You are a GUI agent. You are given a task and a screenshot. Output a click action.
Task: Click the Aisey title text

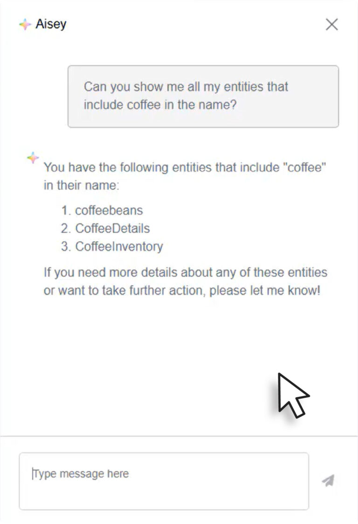pos(51,24)
